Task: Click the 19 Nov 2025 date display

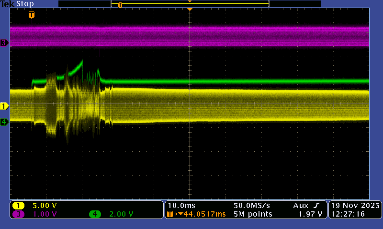Action: tap(355, 205)
